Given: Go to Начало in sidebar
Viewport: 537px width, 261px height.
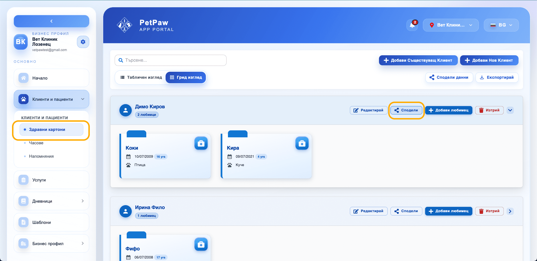Looking at the screenshot, I should [x=51, y=78].
